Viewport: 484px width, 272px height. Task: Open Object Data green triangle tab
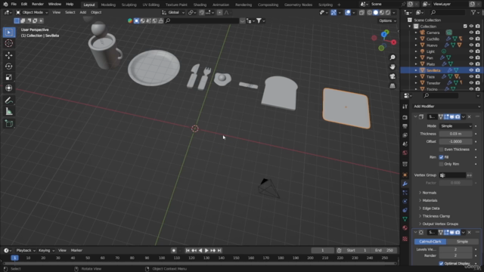click(x=405, y=219)
